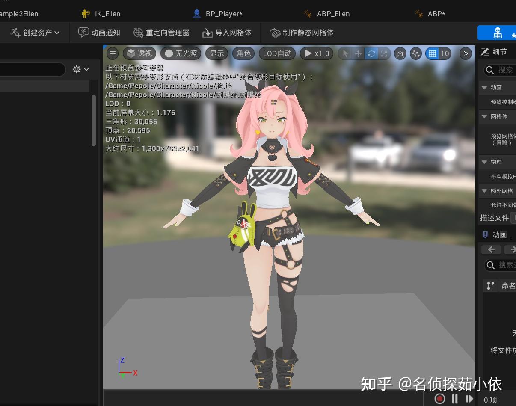Click 制作静态网格体 to make static mesh
516x406 pixels.
tap(302, 33)
